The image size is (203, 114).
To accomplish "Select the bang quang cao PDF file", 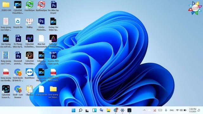I will 6,72.
